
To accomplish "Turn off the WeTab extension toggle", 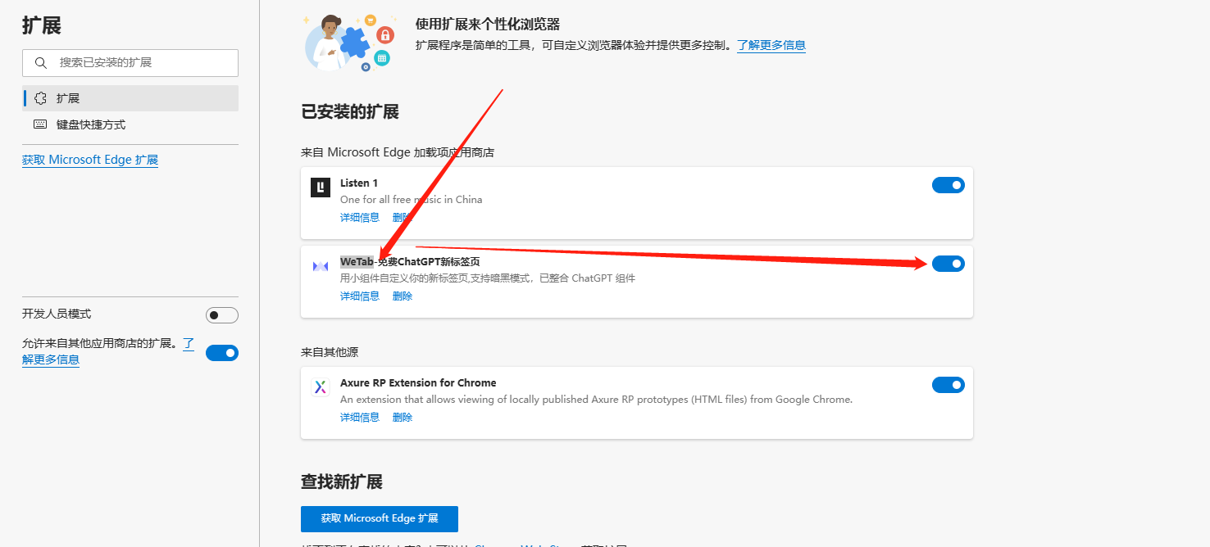I will click(x=948, y=264).
